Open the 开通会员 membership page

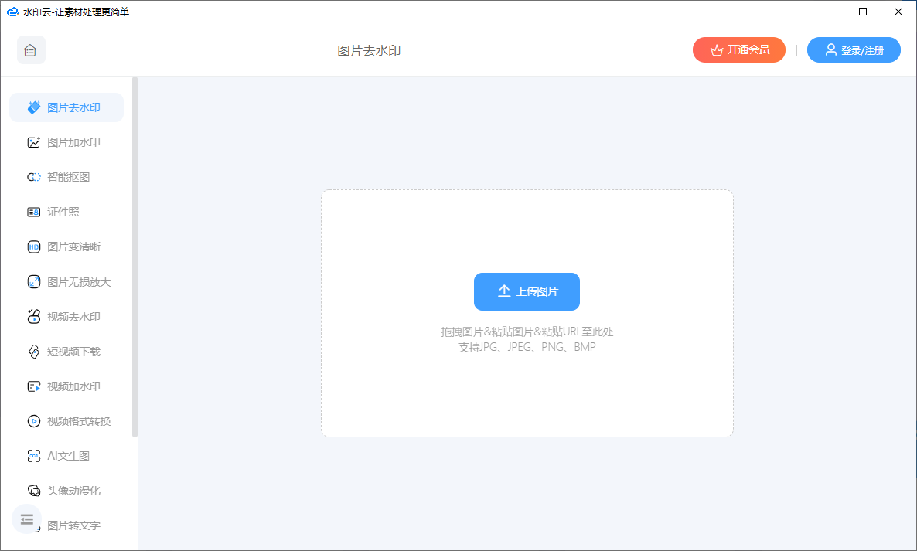coord(738,49)
